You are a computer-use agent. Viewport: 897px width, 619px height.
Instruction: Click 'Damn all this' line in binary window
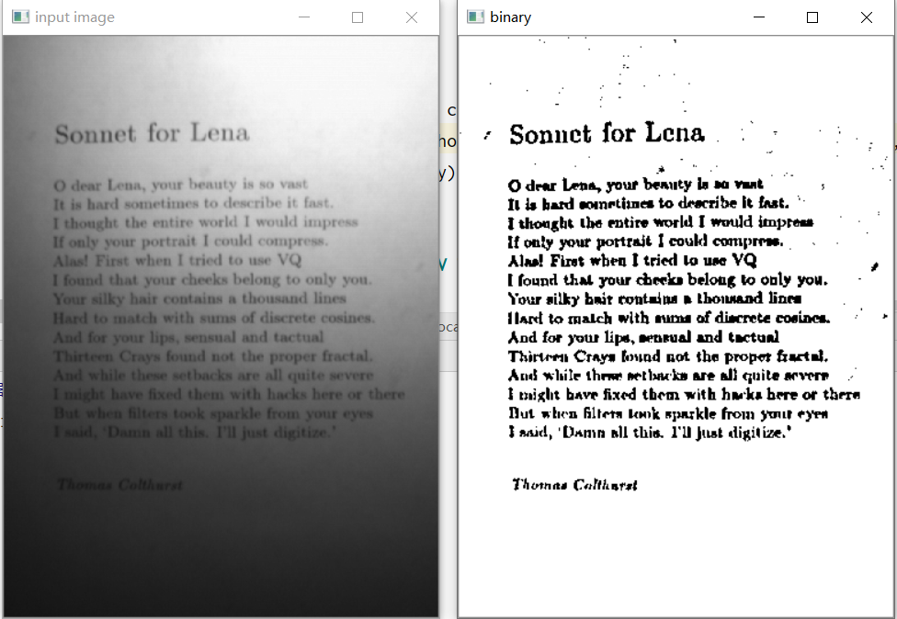pos(650,432)
